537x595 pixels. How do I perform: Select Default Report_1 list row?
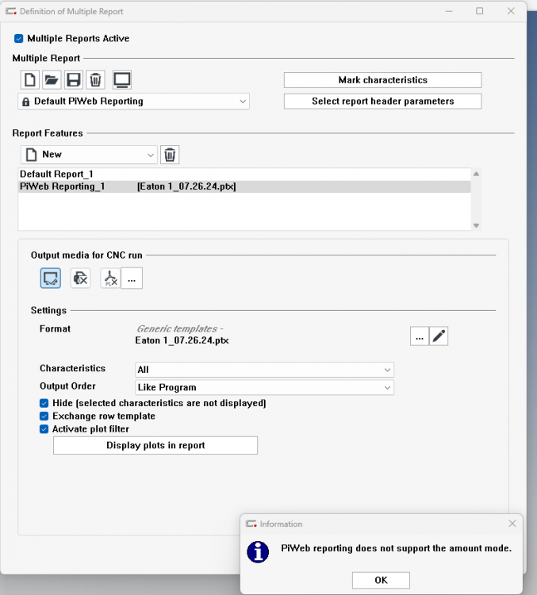[244, 175]
